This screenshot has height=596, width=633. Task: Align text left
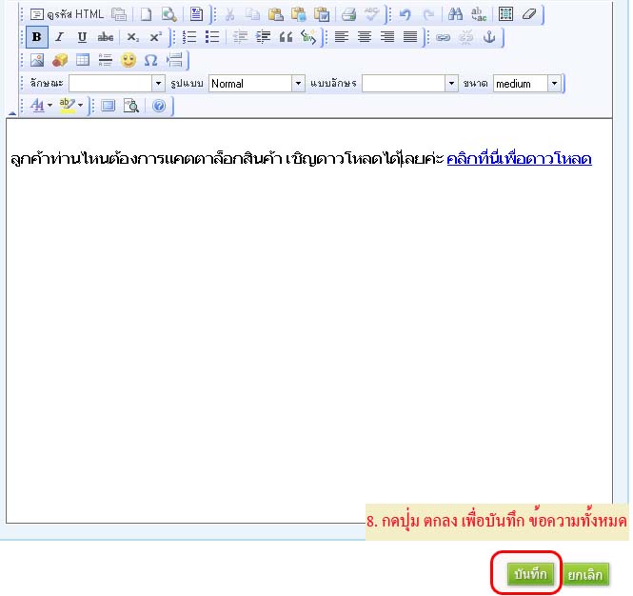coord(342,37)
